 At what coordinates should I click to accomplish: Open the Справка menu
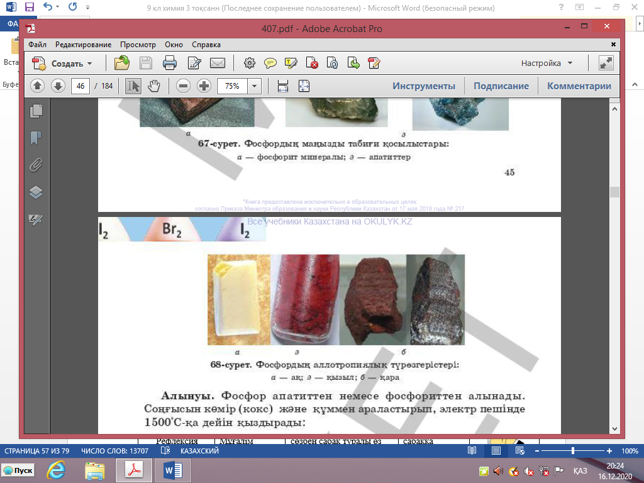click(x=206, y=45)
